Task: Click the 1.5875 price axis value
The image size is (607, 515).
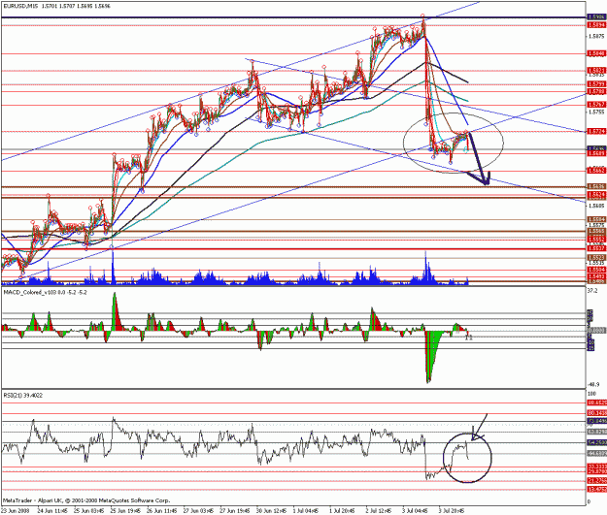Action: coord(596,36)
